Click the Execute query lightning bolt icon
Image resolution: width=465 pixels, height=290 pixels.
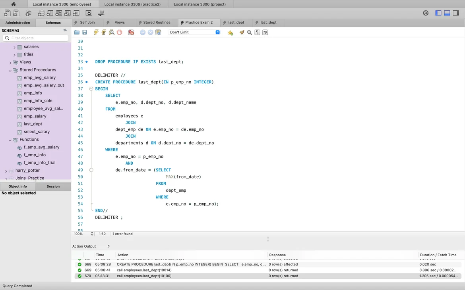tap(96, 33)
